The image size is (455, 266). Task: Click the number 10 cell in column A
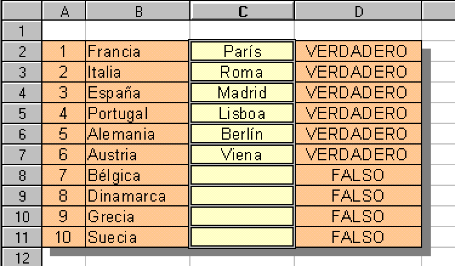tap(64, 237)
